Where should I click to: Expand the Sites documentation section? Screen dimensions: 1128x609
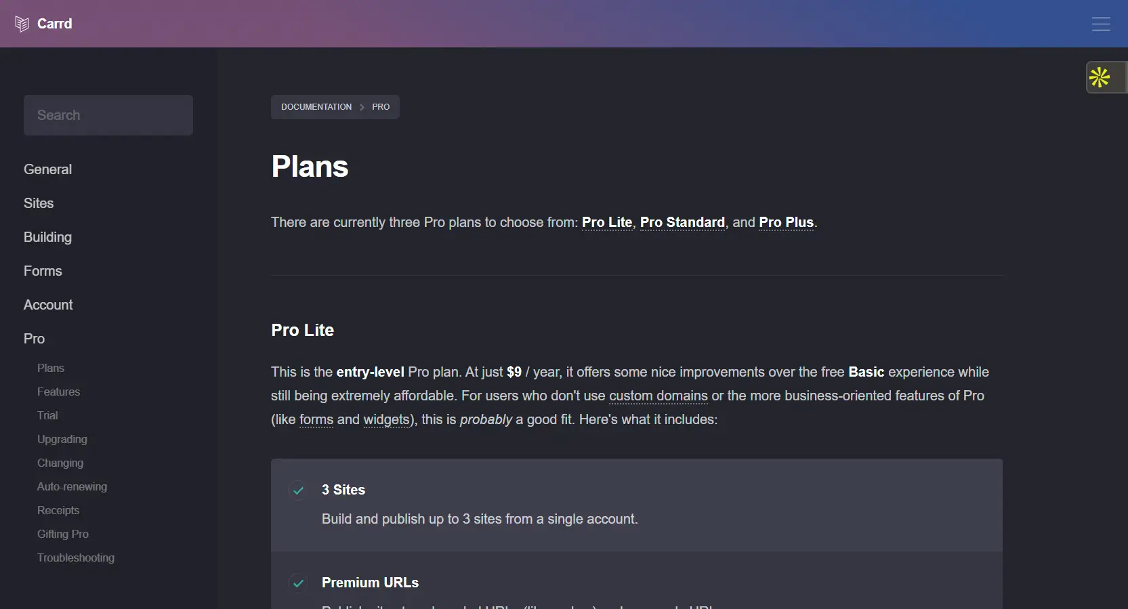39,203
